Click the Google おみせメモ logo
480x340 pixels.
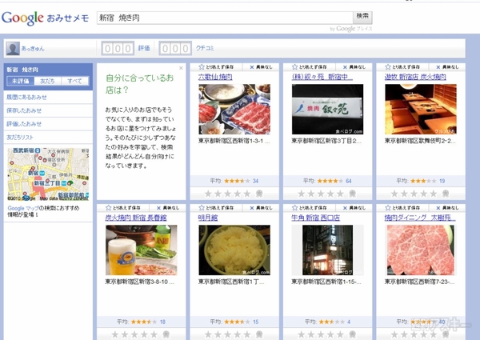(x=46, y=18)
